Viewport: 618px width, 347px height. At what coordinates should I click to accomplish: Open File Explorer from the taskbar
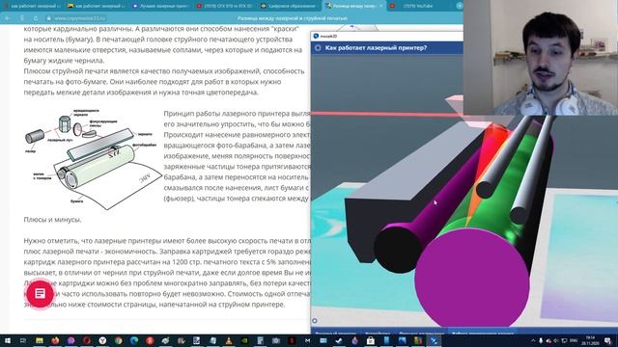point(40,340)
